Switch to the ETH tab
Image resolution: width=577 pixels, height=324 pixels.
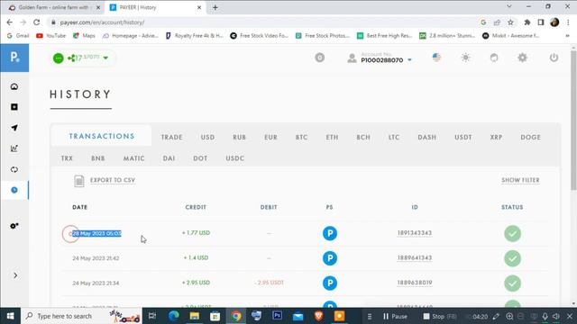332,137
